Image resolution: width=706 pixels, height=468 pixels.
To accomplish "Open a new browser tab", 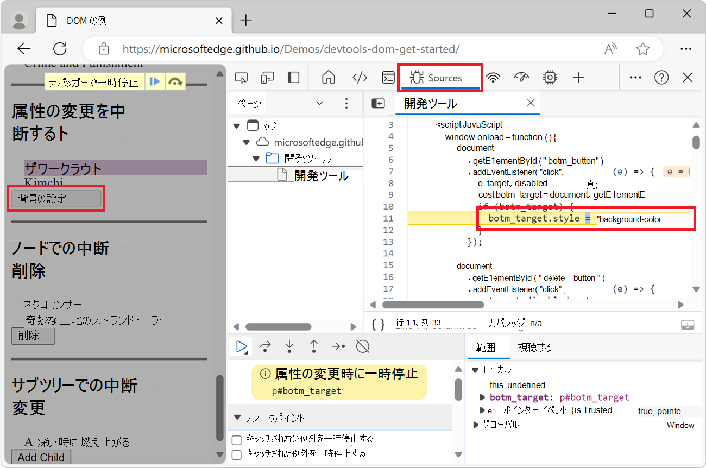I will [x=246, y=21].
